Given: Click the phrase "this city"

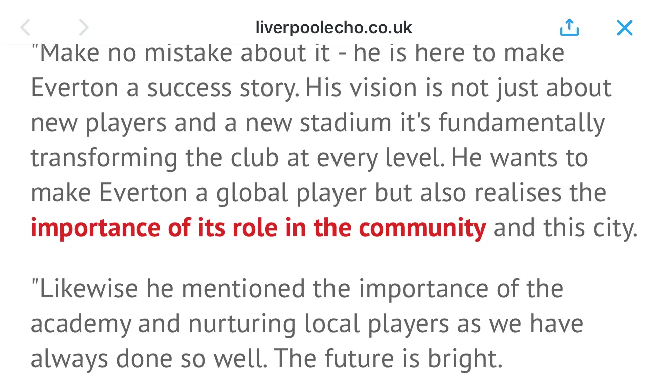Looking at the screenshot, I should (x=589, y=228).
